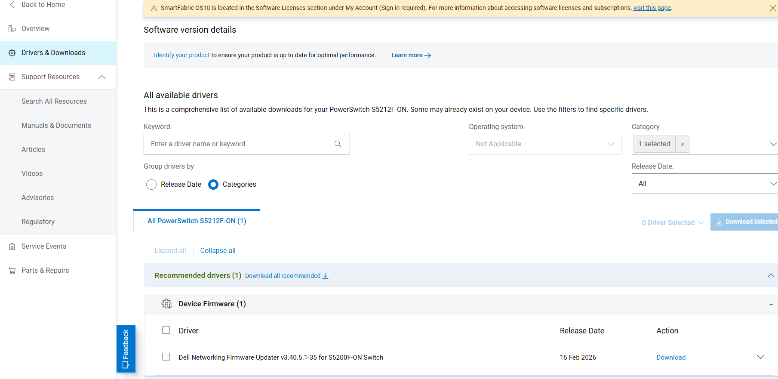Screen dimensions: 778x379
Task: Select the Release Date grouping radio
Action: pyautogui.click(x=151, y=185)
